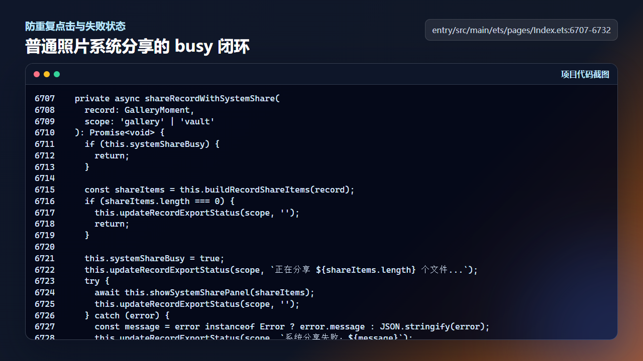Click line number 6725

(x=45, y=304)
